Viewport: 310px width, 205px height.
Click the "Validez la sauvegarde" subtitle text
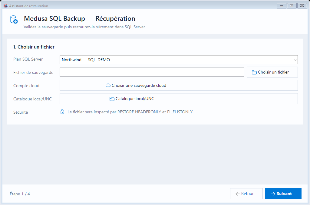point(85,27)
